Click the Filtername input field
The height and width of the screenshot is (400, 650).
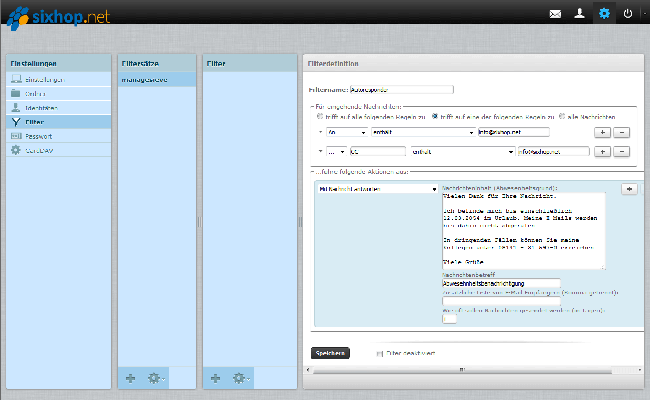tap(402, 90)
